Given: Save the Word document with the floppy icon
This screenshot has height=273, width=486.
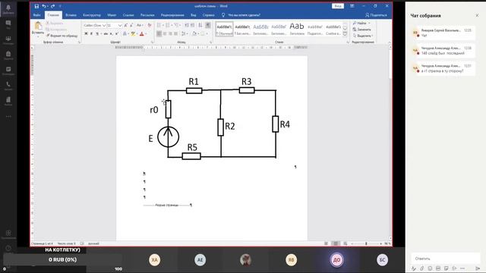Looking at the screenshot, I should [x=36, y=6].
